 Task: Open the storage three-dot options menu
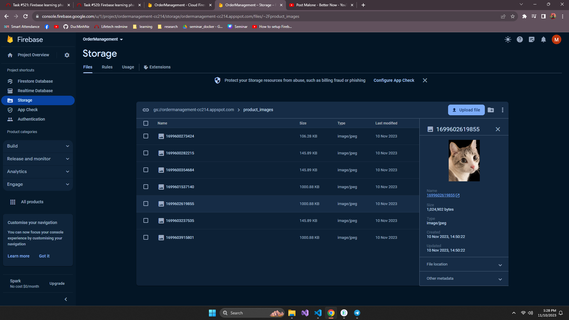[502, 110]
